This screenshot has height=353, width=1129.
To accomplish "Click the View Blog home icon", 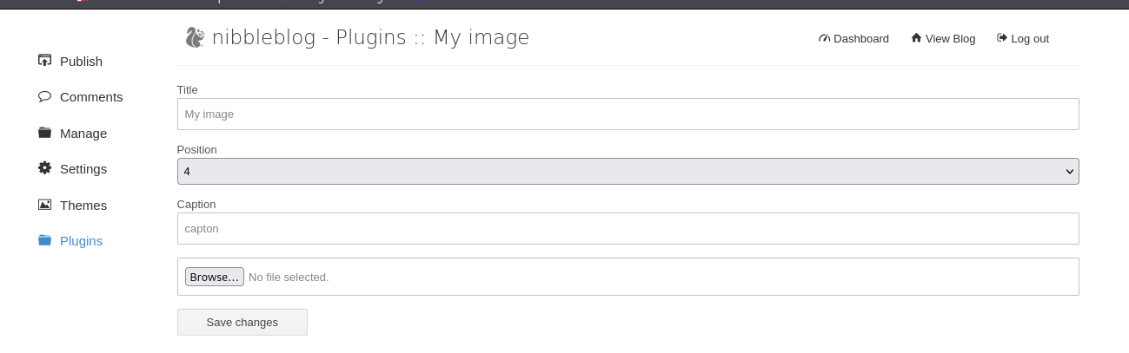I will 916,38.
